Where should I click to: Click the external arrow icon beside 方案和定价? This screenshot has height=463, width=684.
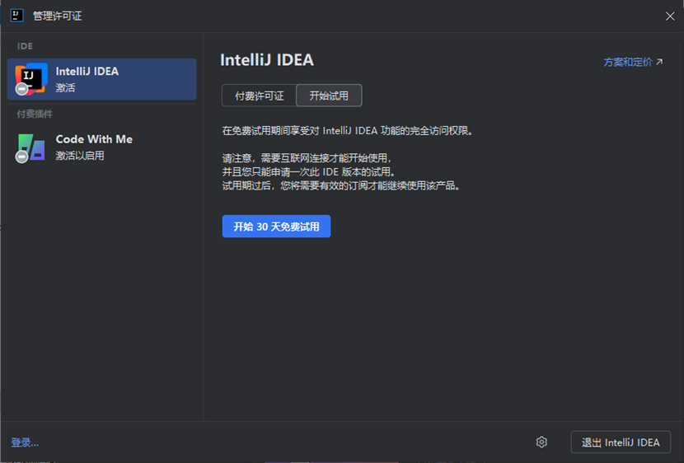point(659,62)
